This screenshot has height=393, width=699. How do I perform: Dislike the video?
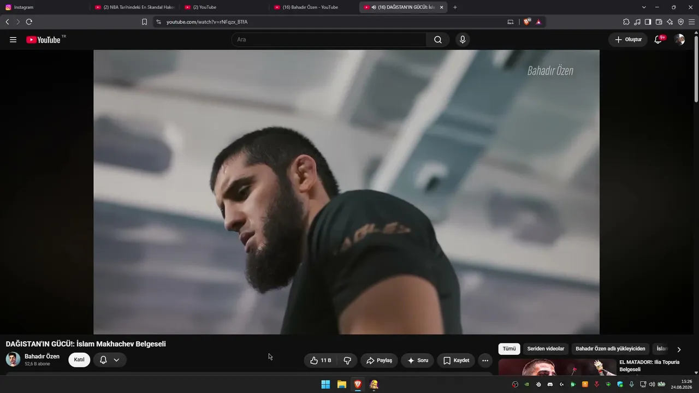click(x=347, y=360)
